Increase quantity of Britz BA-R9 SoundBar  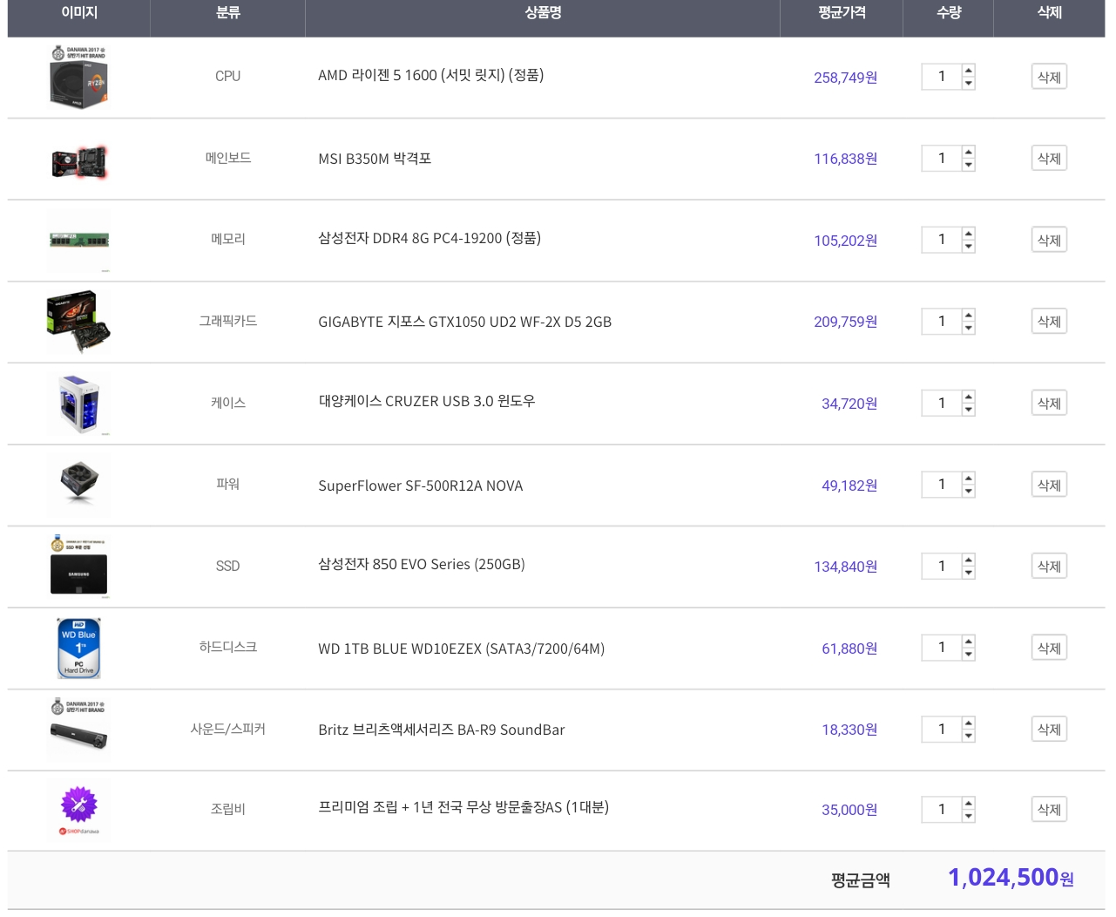pyautogui.click(x=968, y=722)
